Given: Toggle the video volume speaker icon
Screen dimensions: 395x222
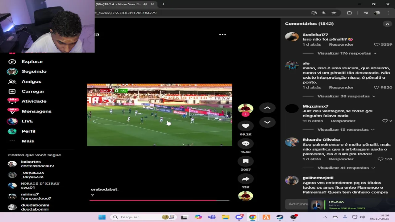Looking at the screenshot, I should [x=97, y=35].
